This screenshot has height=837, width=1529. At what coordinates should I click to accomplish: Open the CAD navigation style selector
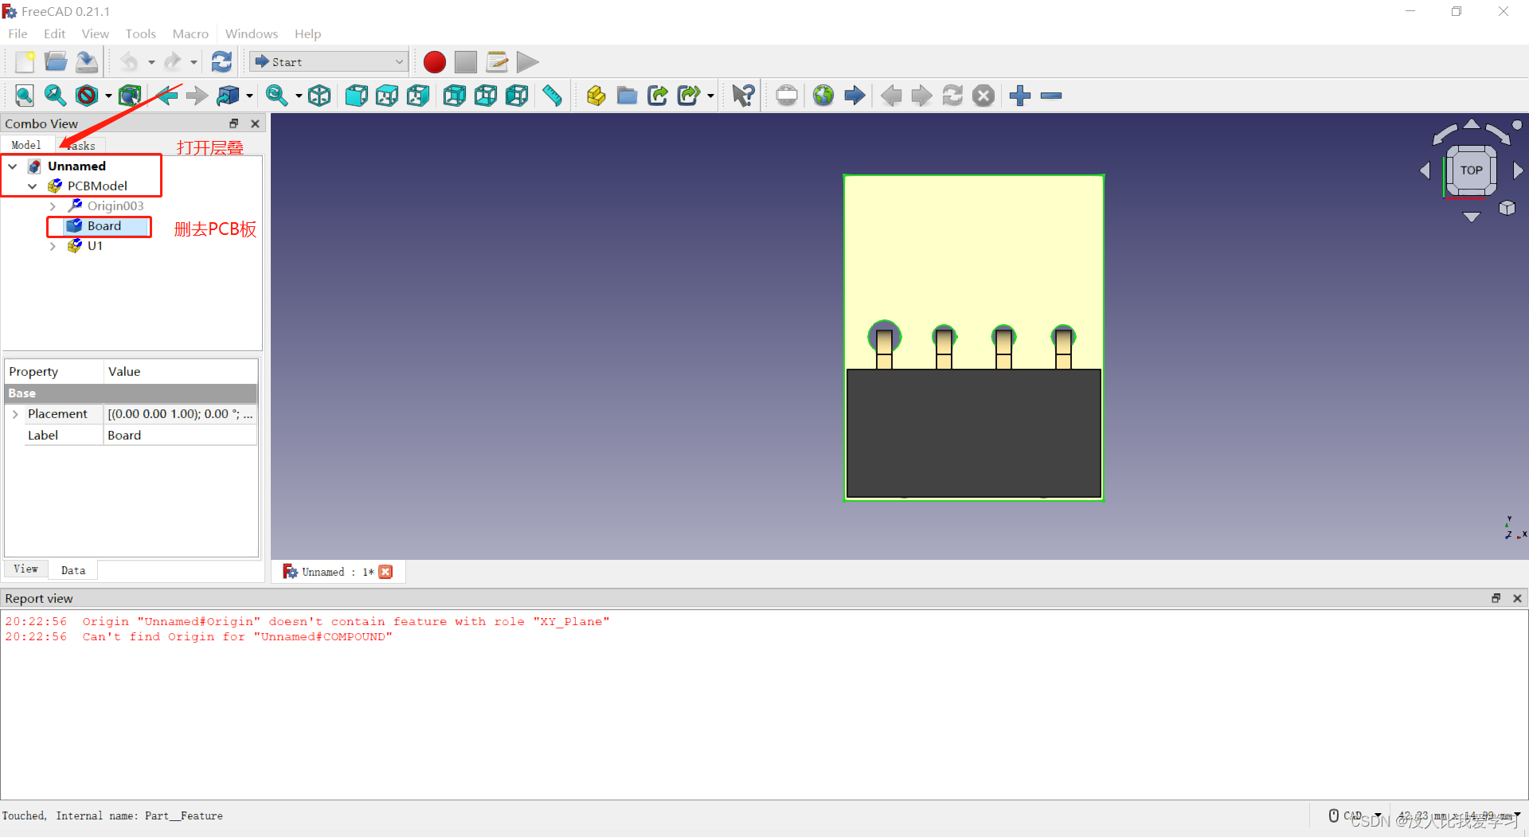coord(1355,815)
